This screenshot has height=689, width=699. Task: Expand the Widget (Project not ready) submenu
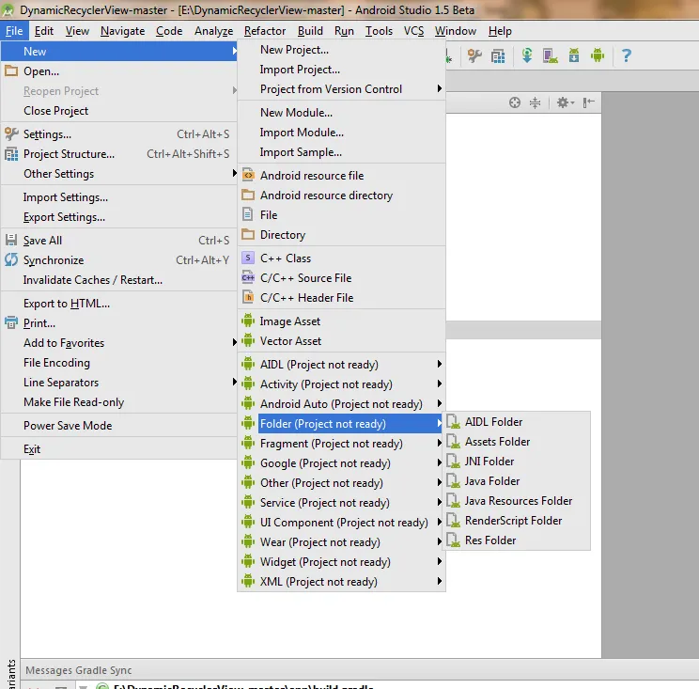341,562
